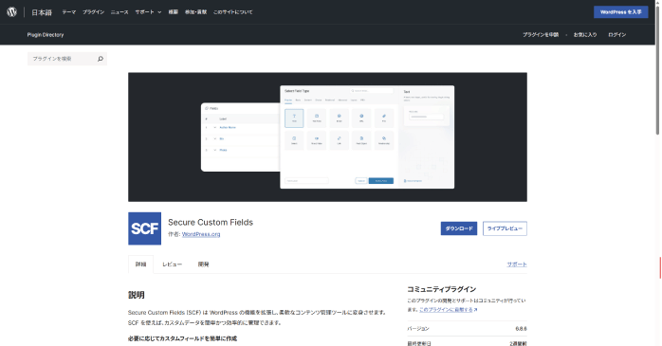This screenshot has height=346, width=662.
Task: Open the 日本語 site title link
Action: point(42,12)
